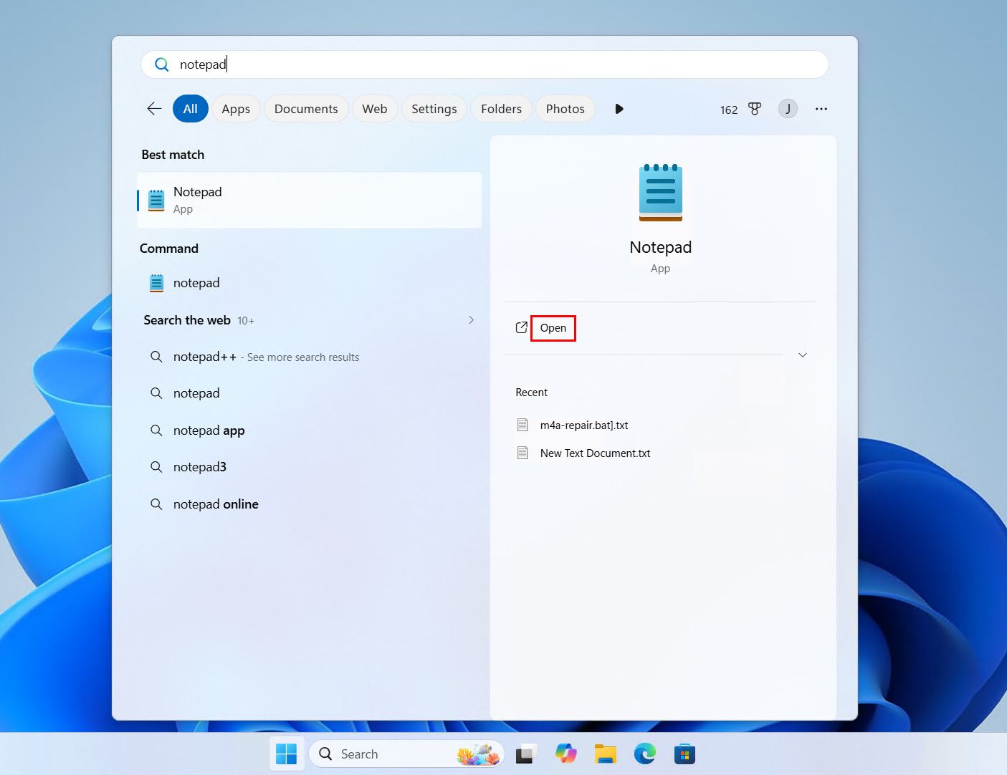The image size is (1007, 775).
Task: Switch to the Folders filter tab
Action: coord(502,109)
